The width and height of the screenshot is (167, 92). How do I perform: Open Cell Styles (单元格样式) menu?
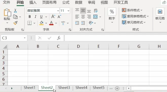[134, 22]
